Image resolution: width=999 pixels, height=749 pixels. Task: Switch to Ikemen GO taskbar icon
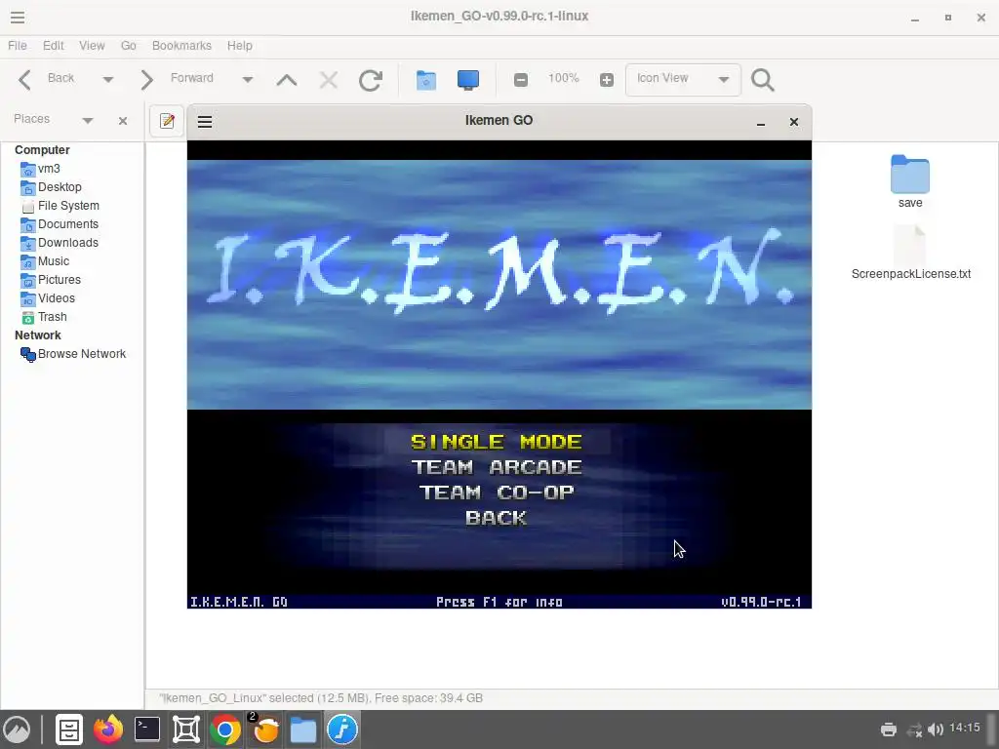point(342,729)
